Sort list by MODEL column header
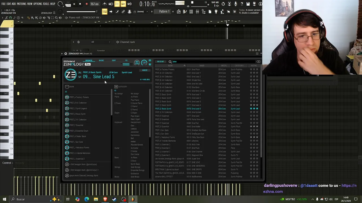 224,66
